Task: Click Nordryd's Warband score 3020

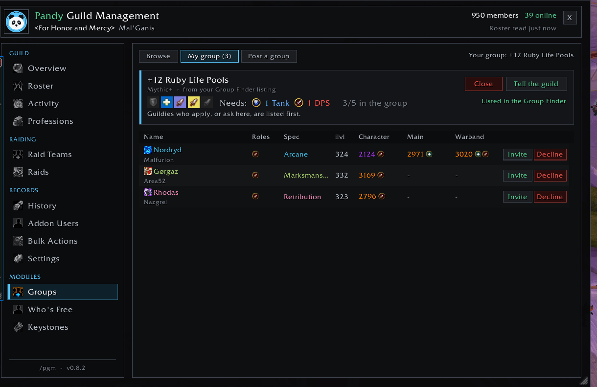Action: [464, 154]
